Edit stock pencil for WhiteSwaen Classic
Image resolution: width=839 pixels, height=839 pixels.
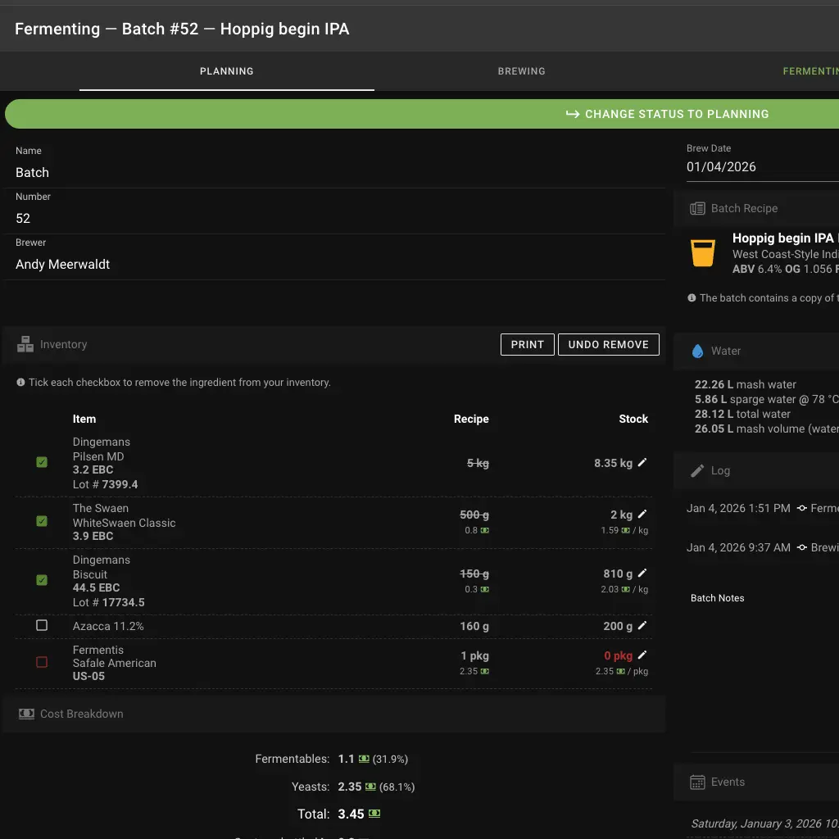pyautogui.click(x=642, y=515)
